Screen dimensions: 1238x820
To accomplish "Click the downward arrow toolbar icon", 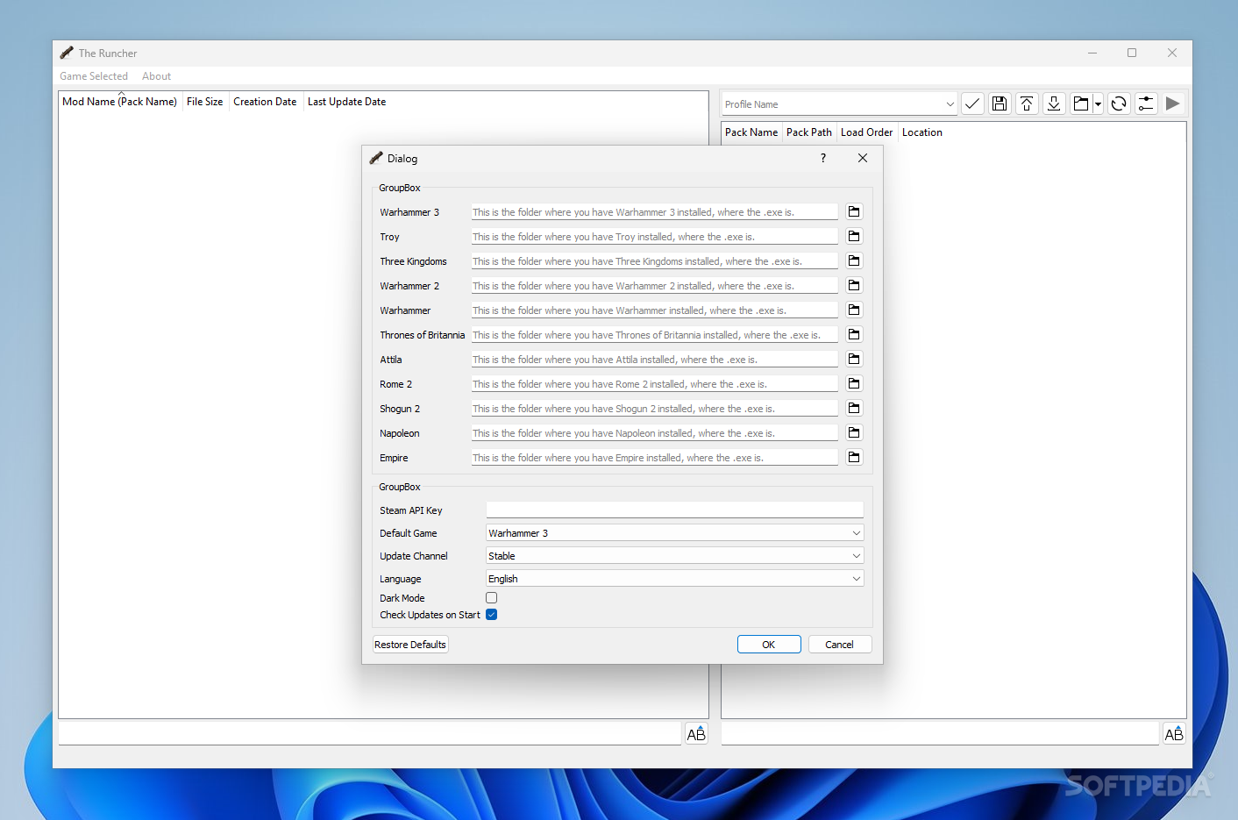I will (1054, 103).
